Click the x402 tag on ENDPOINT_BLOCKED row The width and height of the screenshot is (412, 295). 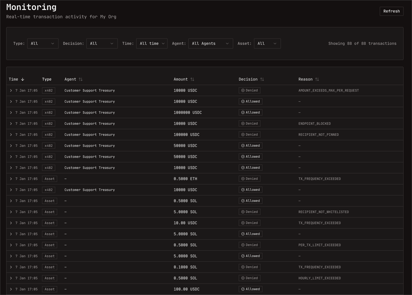pyautogui.click(x=48, y=124)
